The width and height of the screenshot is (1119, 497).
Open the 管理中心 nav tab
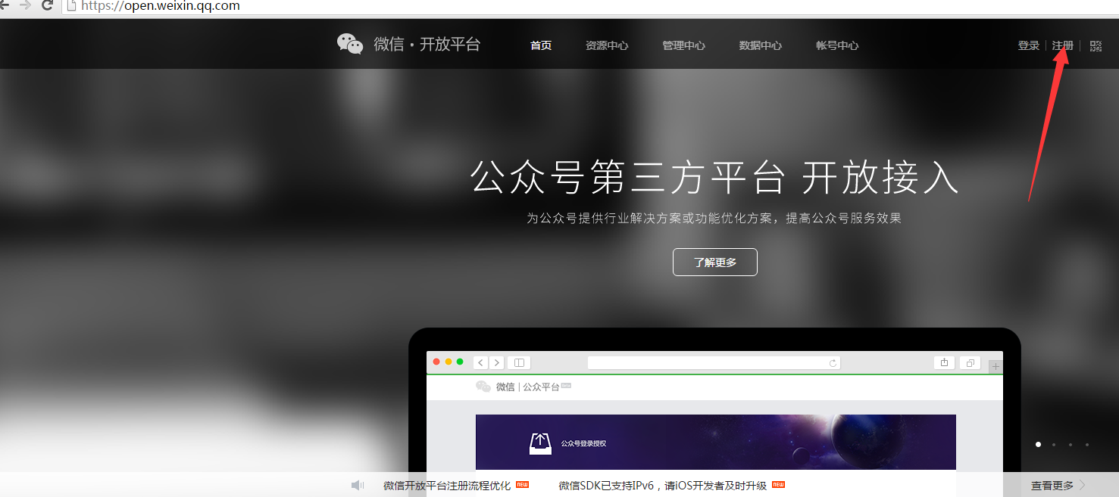pyautogui.click(x=683, y=45)
